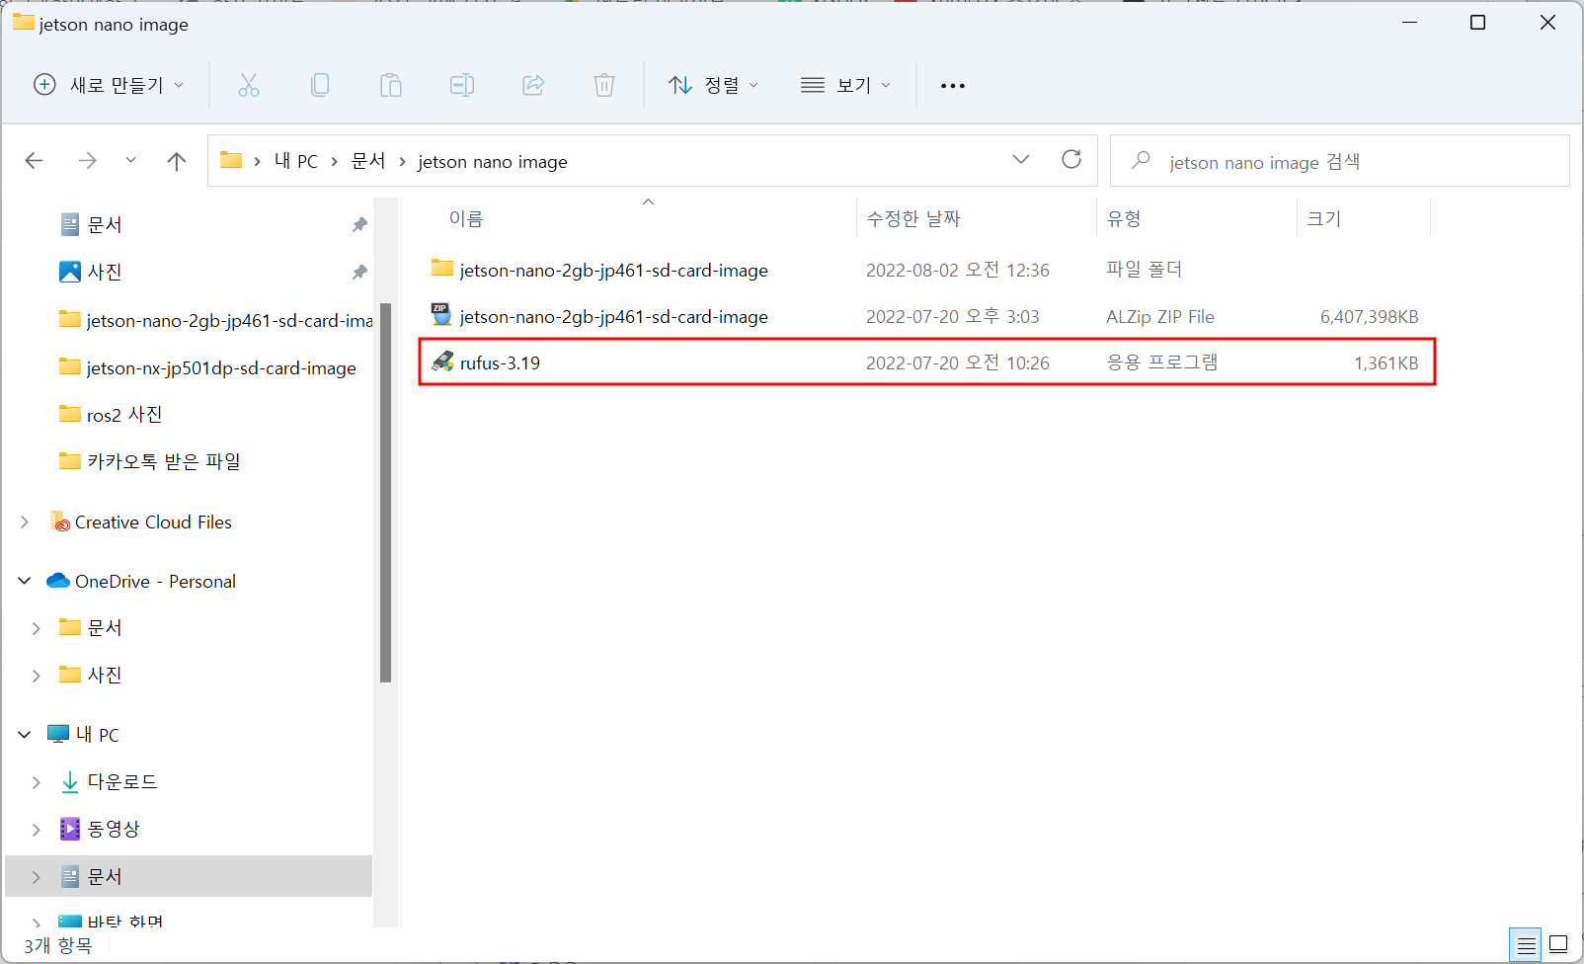Go back with the left arrow

click(x=35, y=160)
